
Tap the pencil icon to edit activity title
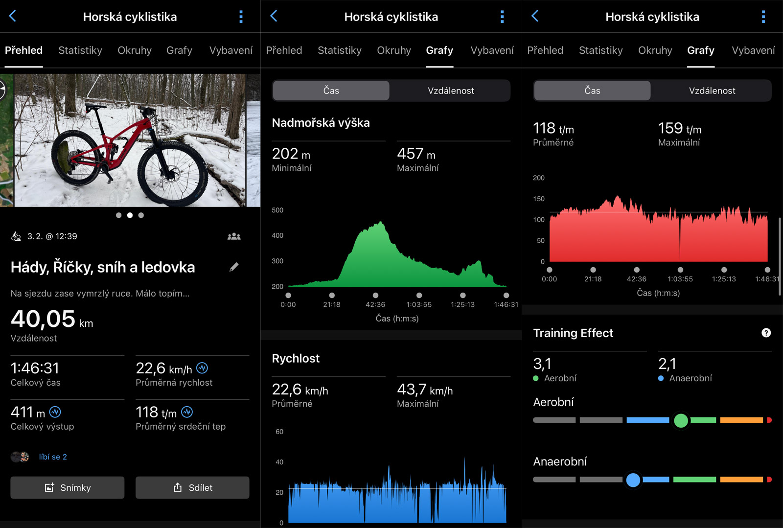[234, 267]
